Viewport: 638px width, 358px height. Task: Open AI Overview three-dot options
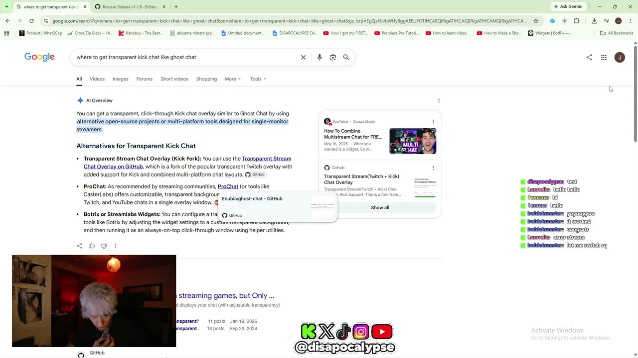(439, 101)
